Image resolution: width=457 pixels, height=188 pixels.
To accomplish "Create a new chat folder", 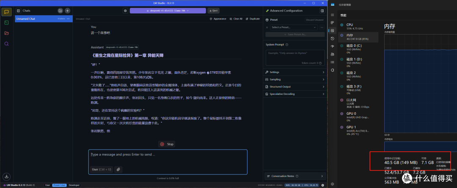I will [60, 11].
